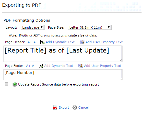Click the green update data source icon

15,84
